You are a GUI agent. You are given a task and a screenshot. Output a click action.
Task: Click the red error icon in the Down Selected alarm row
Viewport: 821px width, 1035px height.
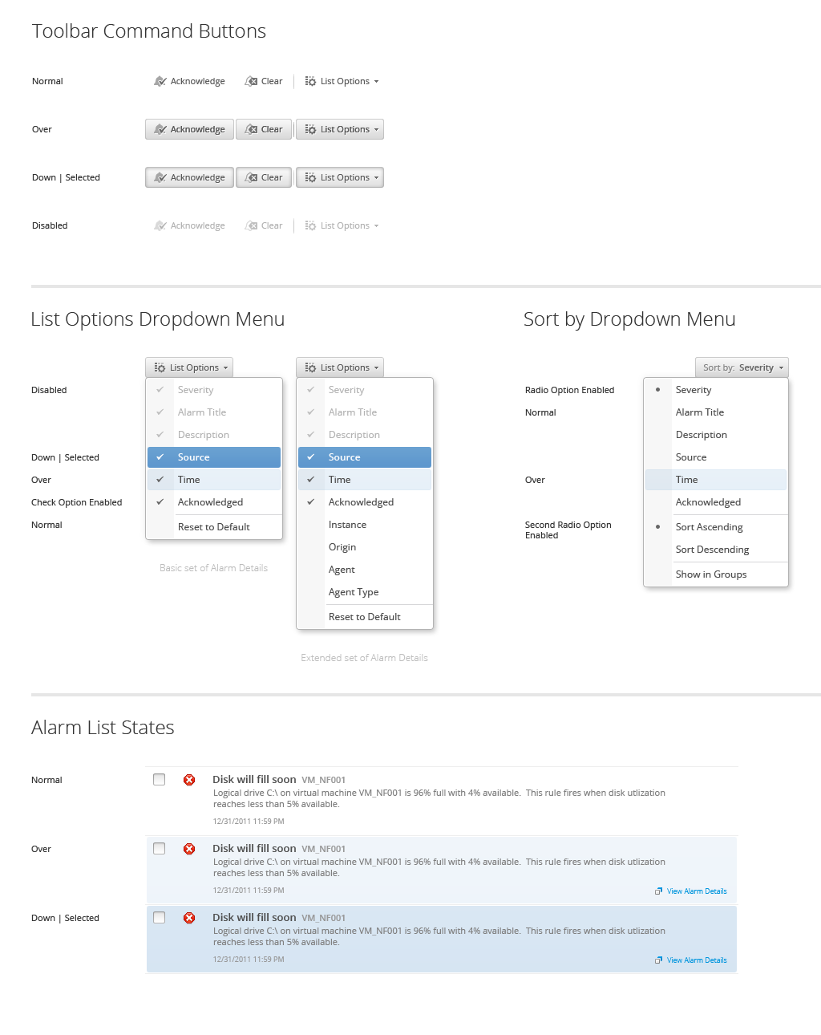[x=189, y=918]
